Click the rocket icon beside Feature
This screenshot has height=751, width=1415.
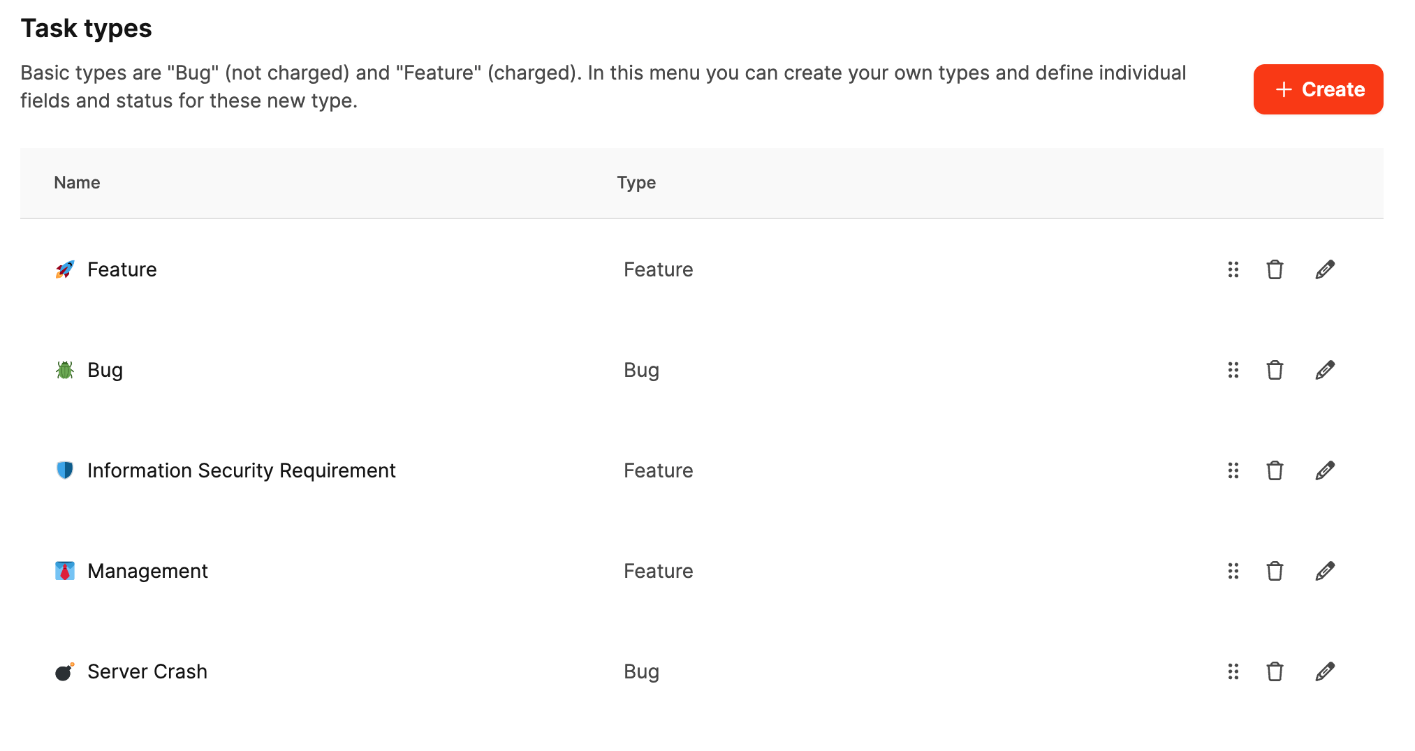[x=65, y=269]
